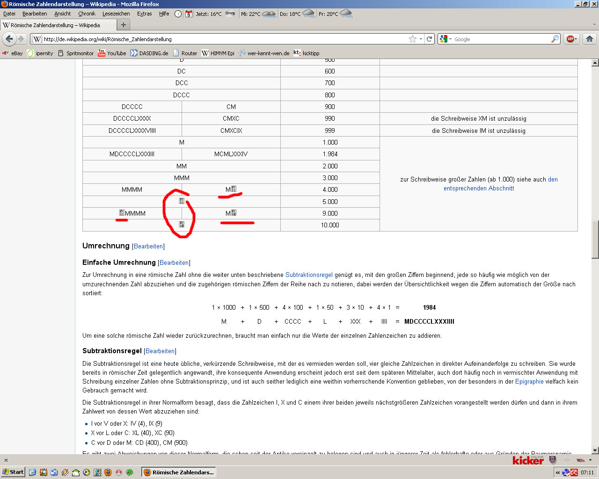Open the Bearbeiten menu
599x479 pixels.
pos(35,14)
